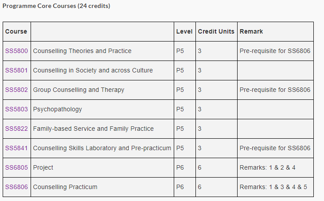The image size is (324, 201).
Task: Open the SS5802 course link
Action: (x=16, y=90)
